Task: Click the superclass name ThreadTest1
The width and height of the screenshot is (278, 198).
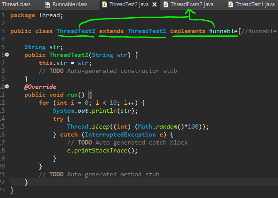Action: pos(147,31)
